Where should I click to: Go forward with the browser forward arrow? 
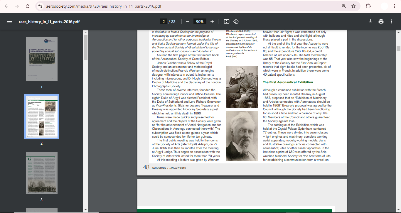[17, 6]
